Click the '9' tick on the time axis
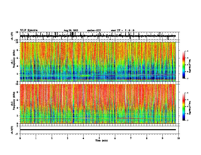The width and height of the screenshot is (201, 155). click(x=162, y=138)
